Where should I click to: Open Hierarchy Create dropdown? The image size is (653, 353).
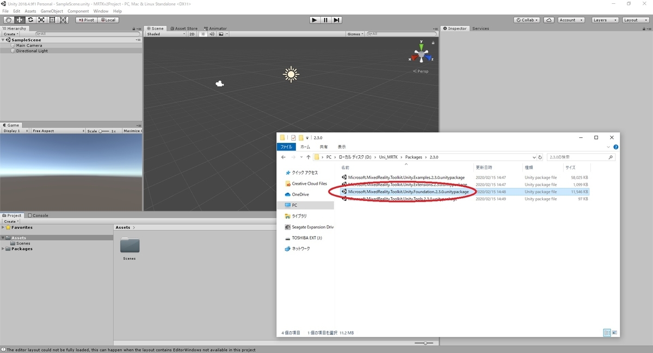coord(11,34)
